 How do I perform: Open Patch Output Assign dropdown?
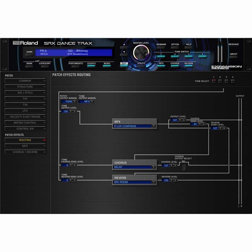point(75,101)
